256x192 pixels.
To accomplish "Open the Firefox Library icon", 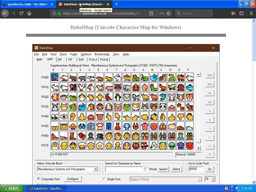I will pyautogui.click(x=233, y=13).
